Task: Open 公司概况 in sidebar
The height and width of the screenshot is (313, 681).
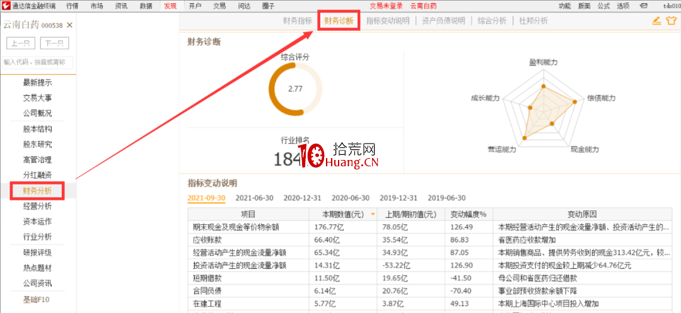Action: pyautogui.click(x=38, y=113)
